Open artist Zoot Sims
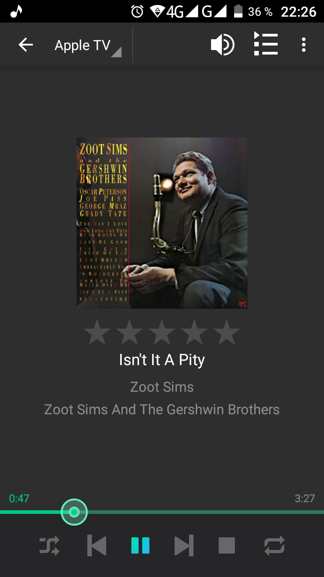 coord(162,387)
